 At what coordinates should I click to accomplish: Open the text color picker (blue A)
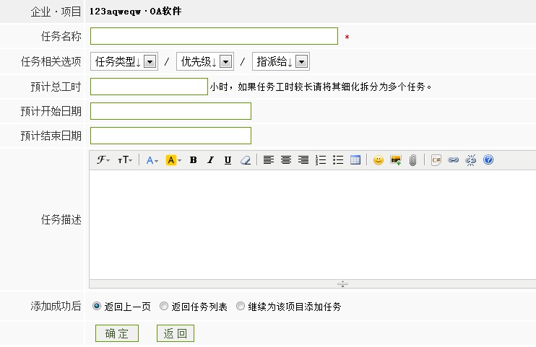point(152,160)
